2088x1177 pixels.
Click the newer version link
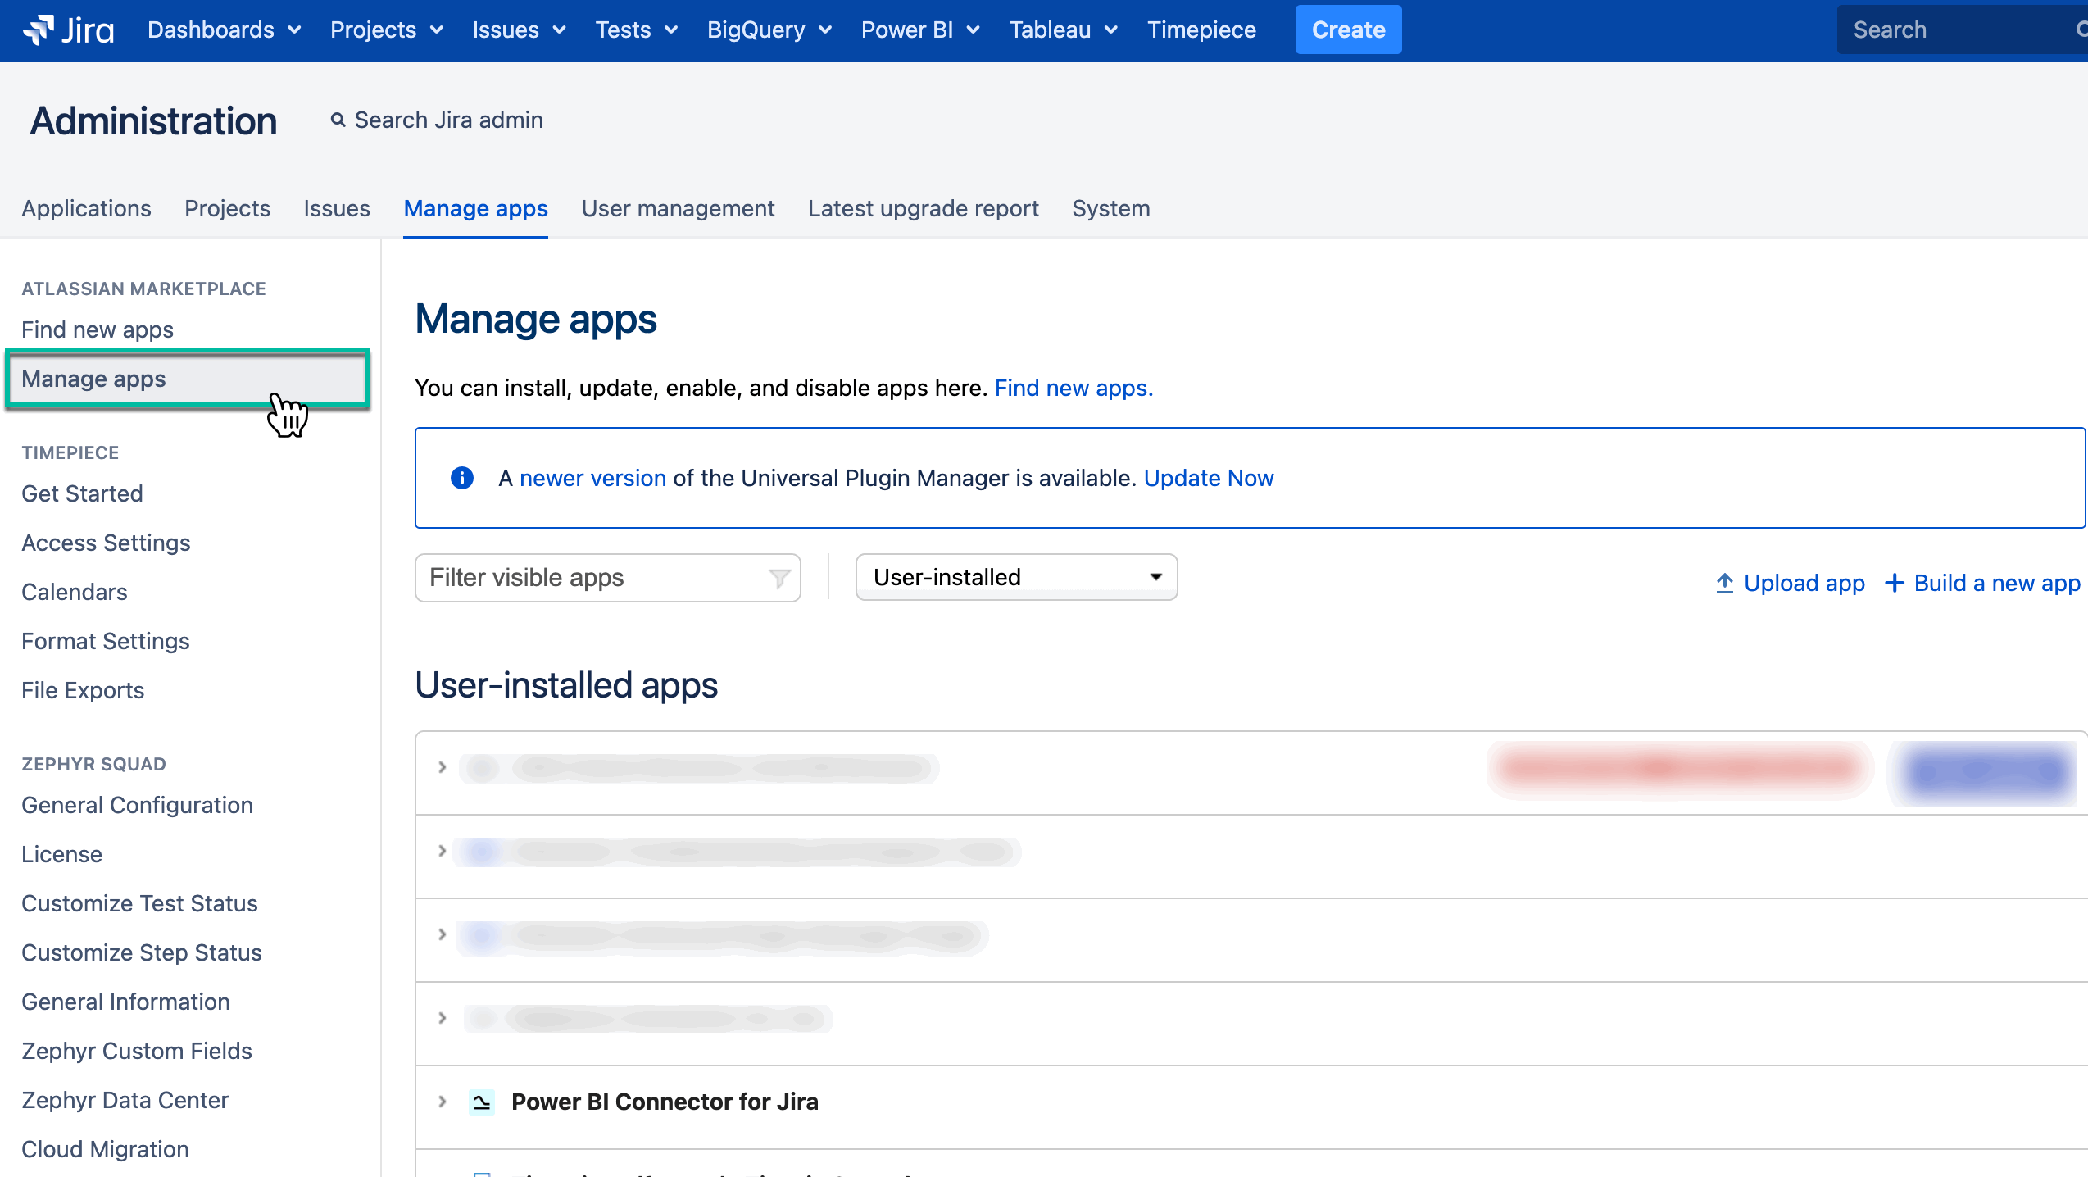tap(592, 479)
